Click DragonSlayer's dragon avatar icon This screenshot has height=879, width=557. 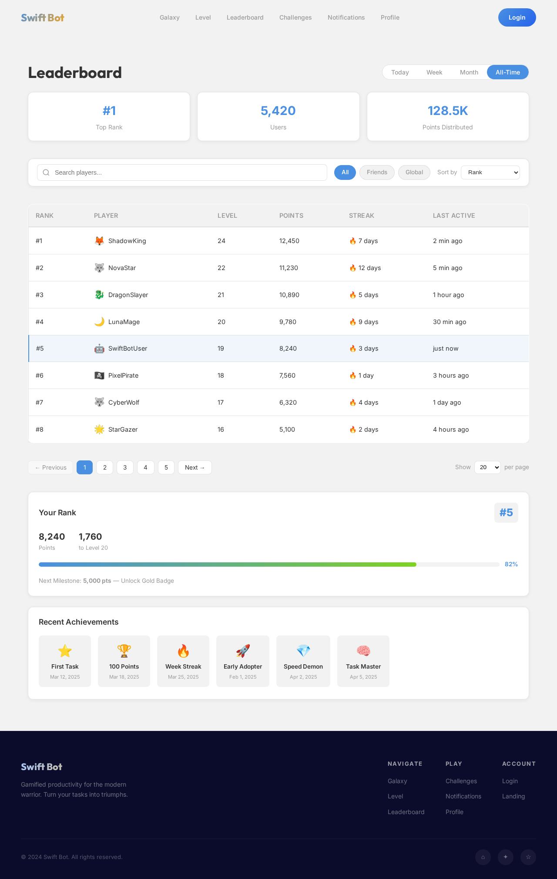click(99, 295)
